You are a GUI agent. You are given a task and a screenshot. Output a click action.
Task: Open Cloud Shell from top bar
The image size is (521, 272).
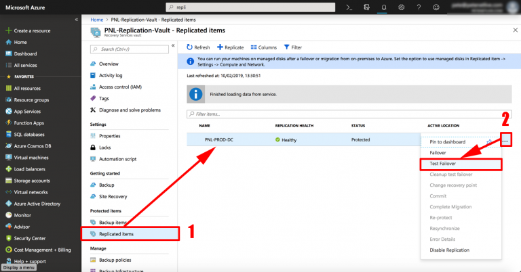[x=349, y=7]
